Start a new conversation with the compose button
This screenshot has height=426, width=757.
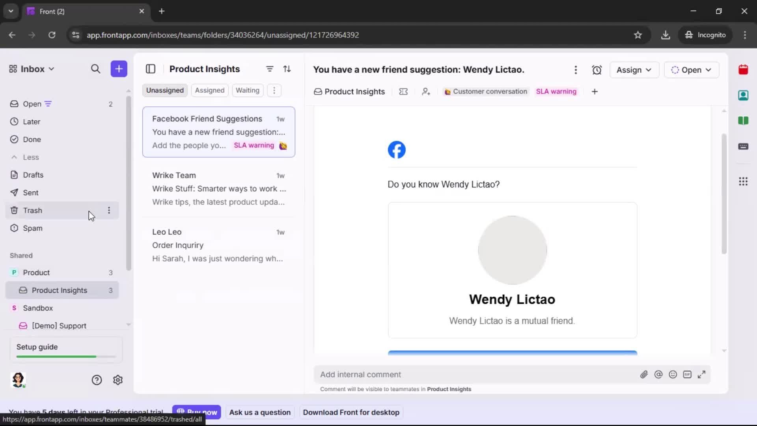pos(119,69)
